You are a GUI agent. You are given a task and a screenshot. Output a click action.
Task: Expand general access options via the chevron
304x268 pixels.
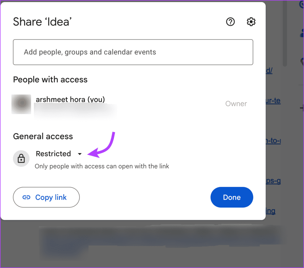pos(79,154)
